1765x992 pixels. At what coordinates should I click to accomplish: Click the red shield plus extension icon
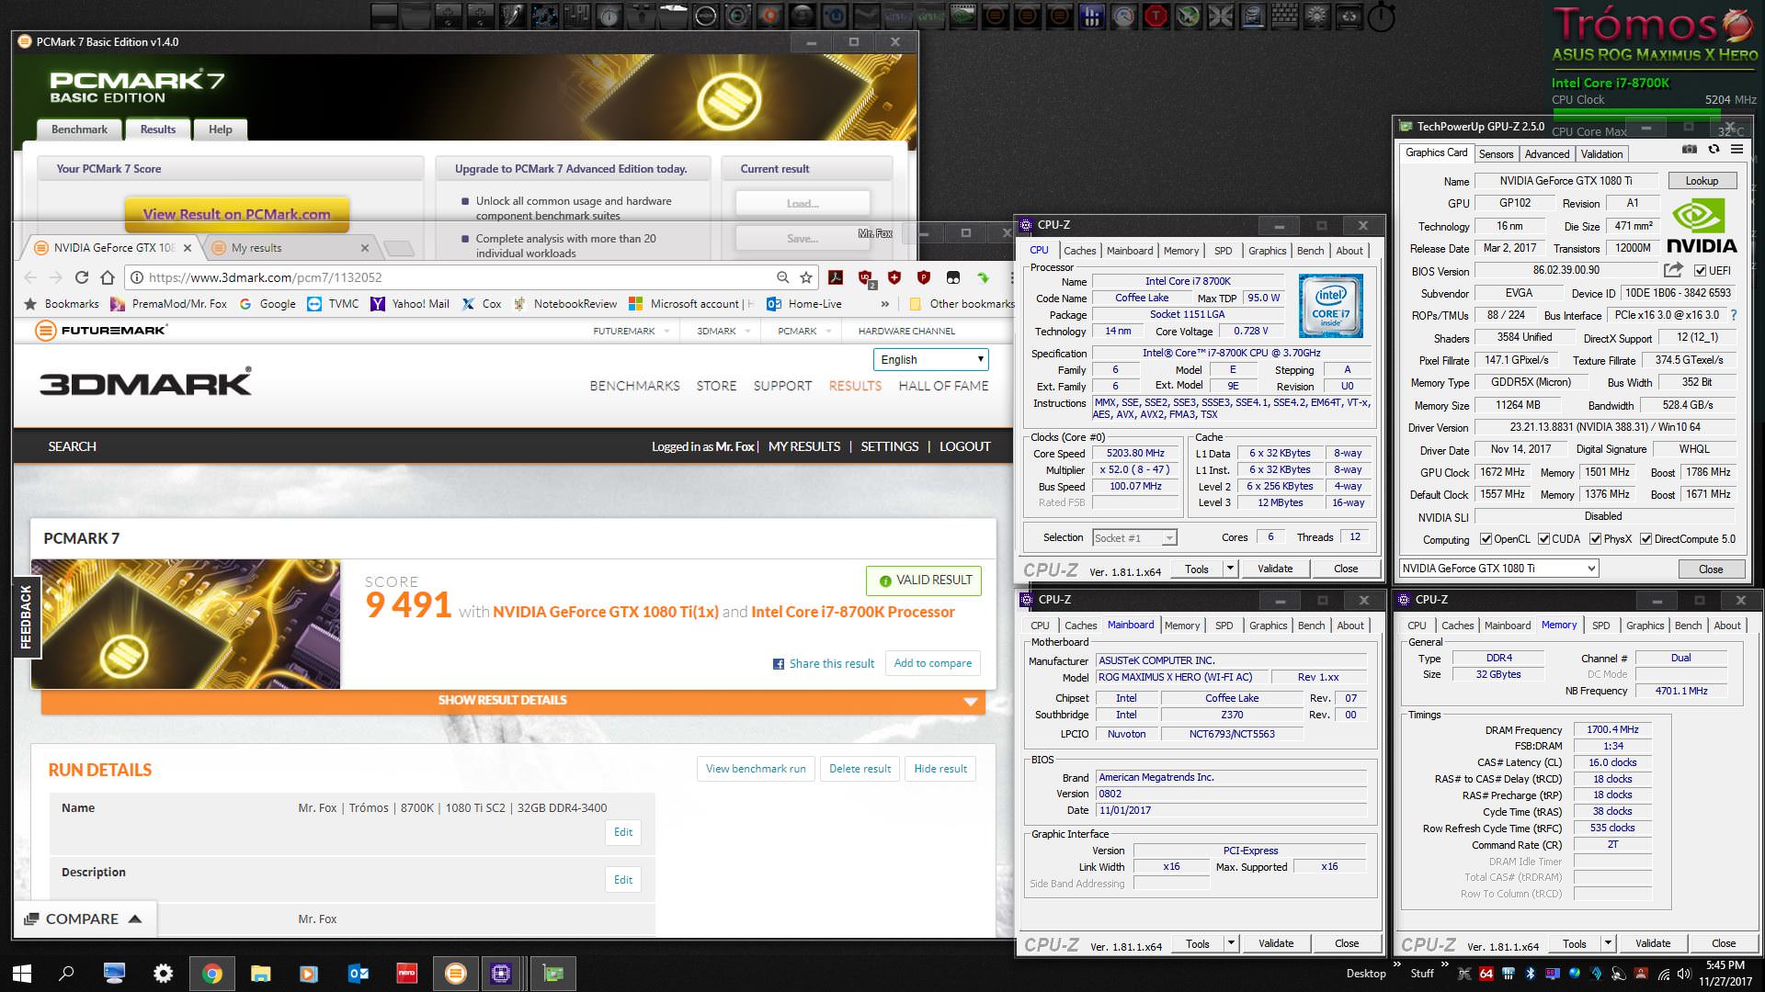pyautogui.click(x=894, y=277)
